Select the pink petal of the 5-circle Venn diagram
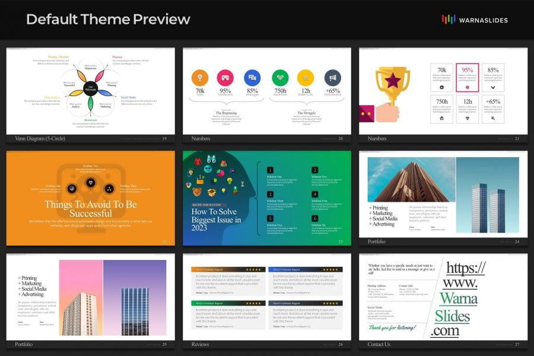The height and width of the screenshot is (356, 534). click(99, 75)
